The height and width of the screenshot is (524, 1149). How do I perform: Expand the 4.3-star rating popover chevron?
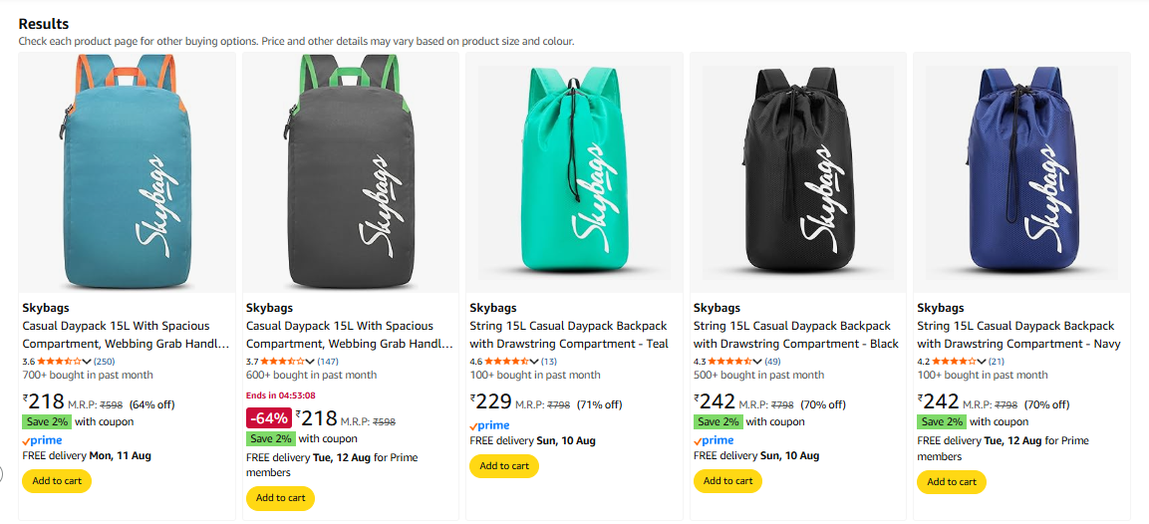[758, 361]
